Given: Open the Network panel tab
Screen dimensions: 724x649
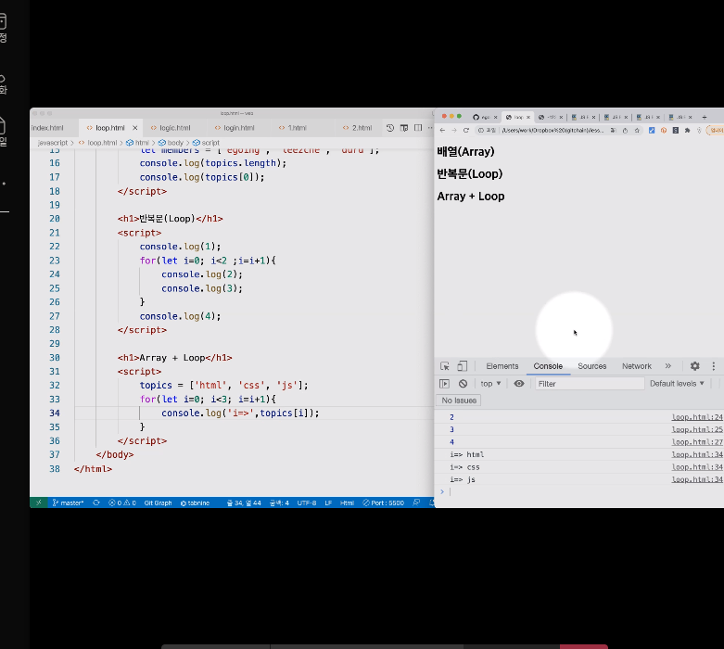Looking at the screenshot, I should tap(636, 366).
